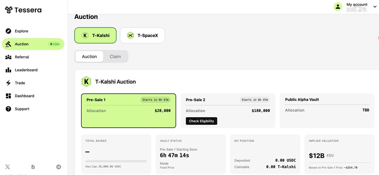Click the Check Eligibility button
This screenshot has height=175, width=379.
(x=202, y=121)
